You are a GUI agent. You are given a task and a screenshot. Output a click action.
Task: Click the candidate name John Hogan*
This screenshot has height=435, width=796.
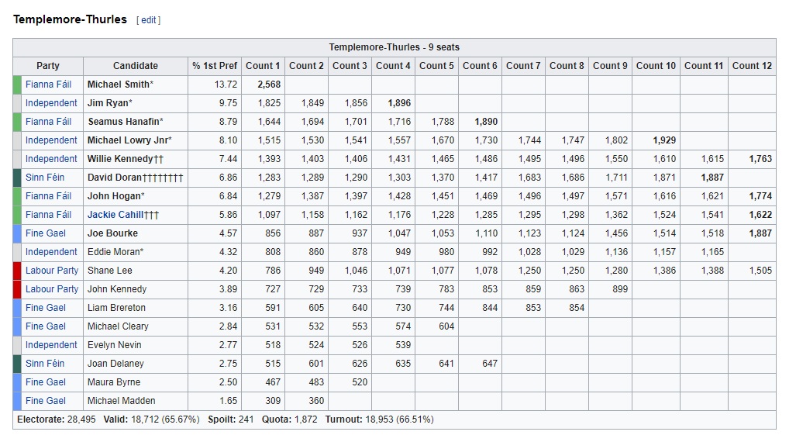point(115,196)
